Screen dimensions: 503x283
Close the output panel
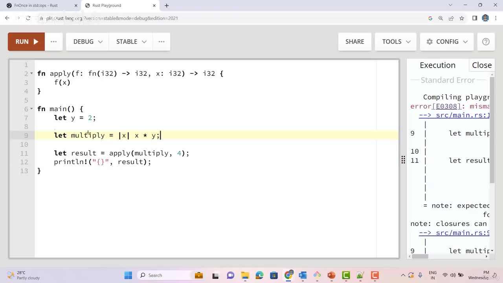pyautogui.click(x=482, y=65)
